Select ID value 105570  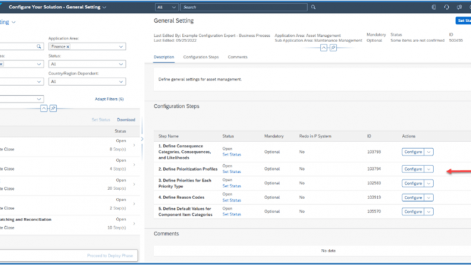point(374,211)
